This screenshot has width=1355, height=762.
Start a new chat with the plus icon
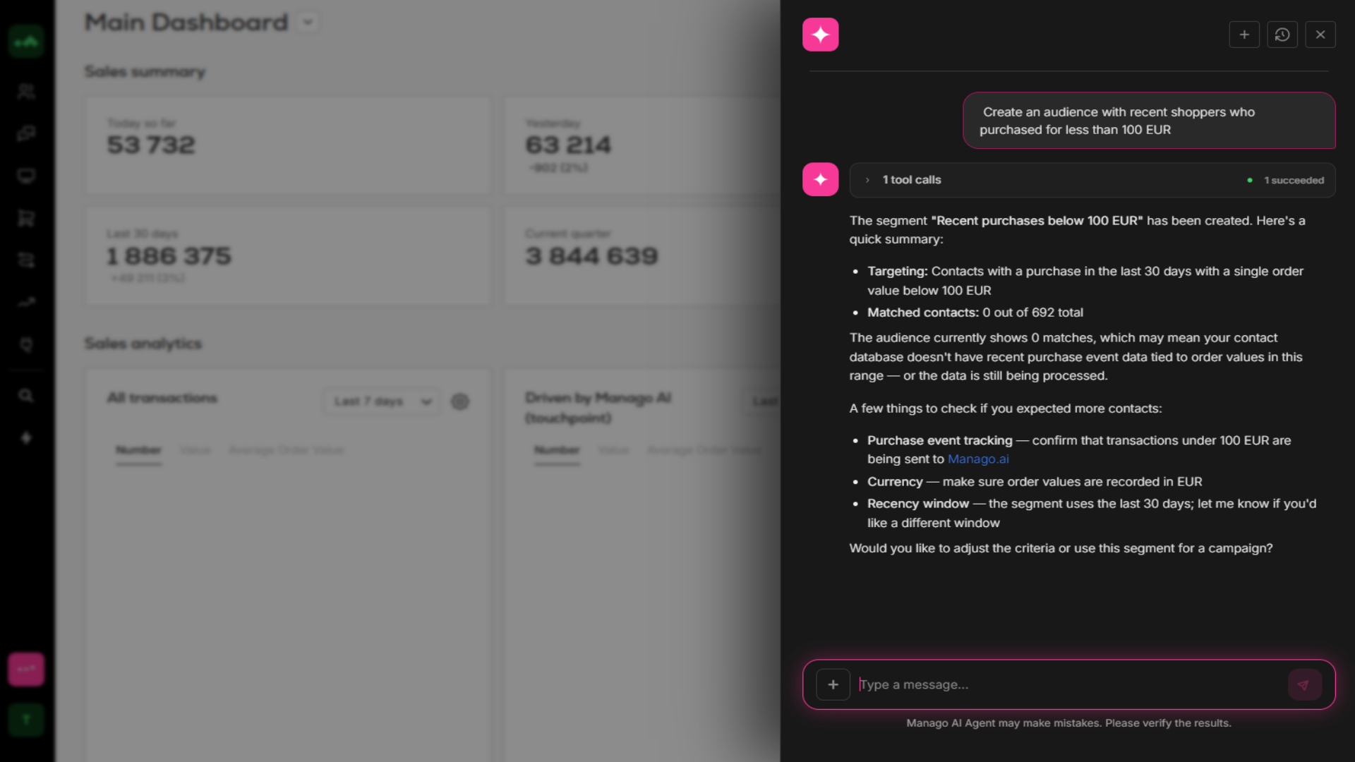[1244, 35]
